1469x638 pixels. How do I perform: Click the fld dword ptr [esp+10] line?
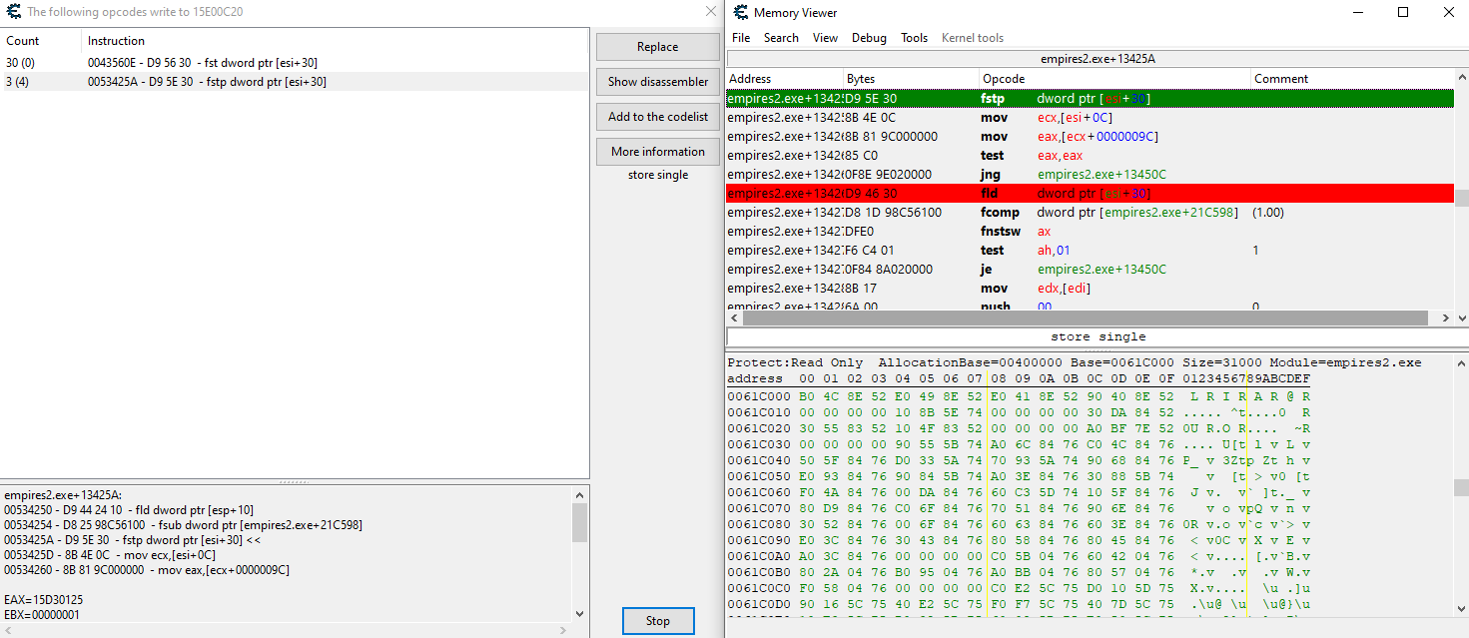pos(129,509)
